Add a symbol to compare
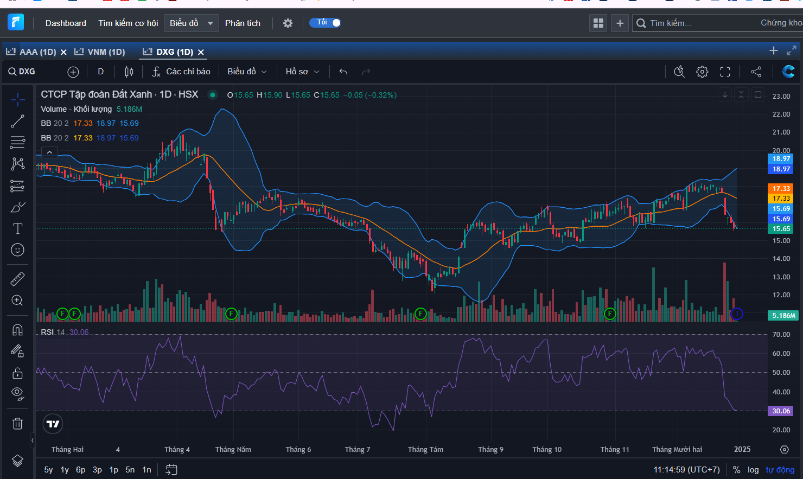Screen dimensions: 803x479 point(73,72)
